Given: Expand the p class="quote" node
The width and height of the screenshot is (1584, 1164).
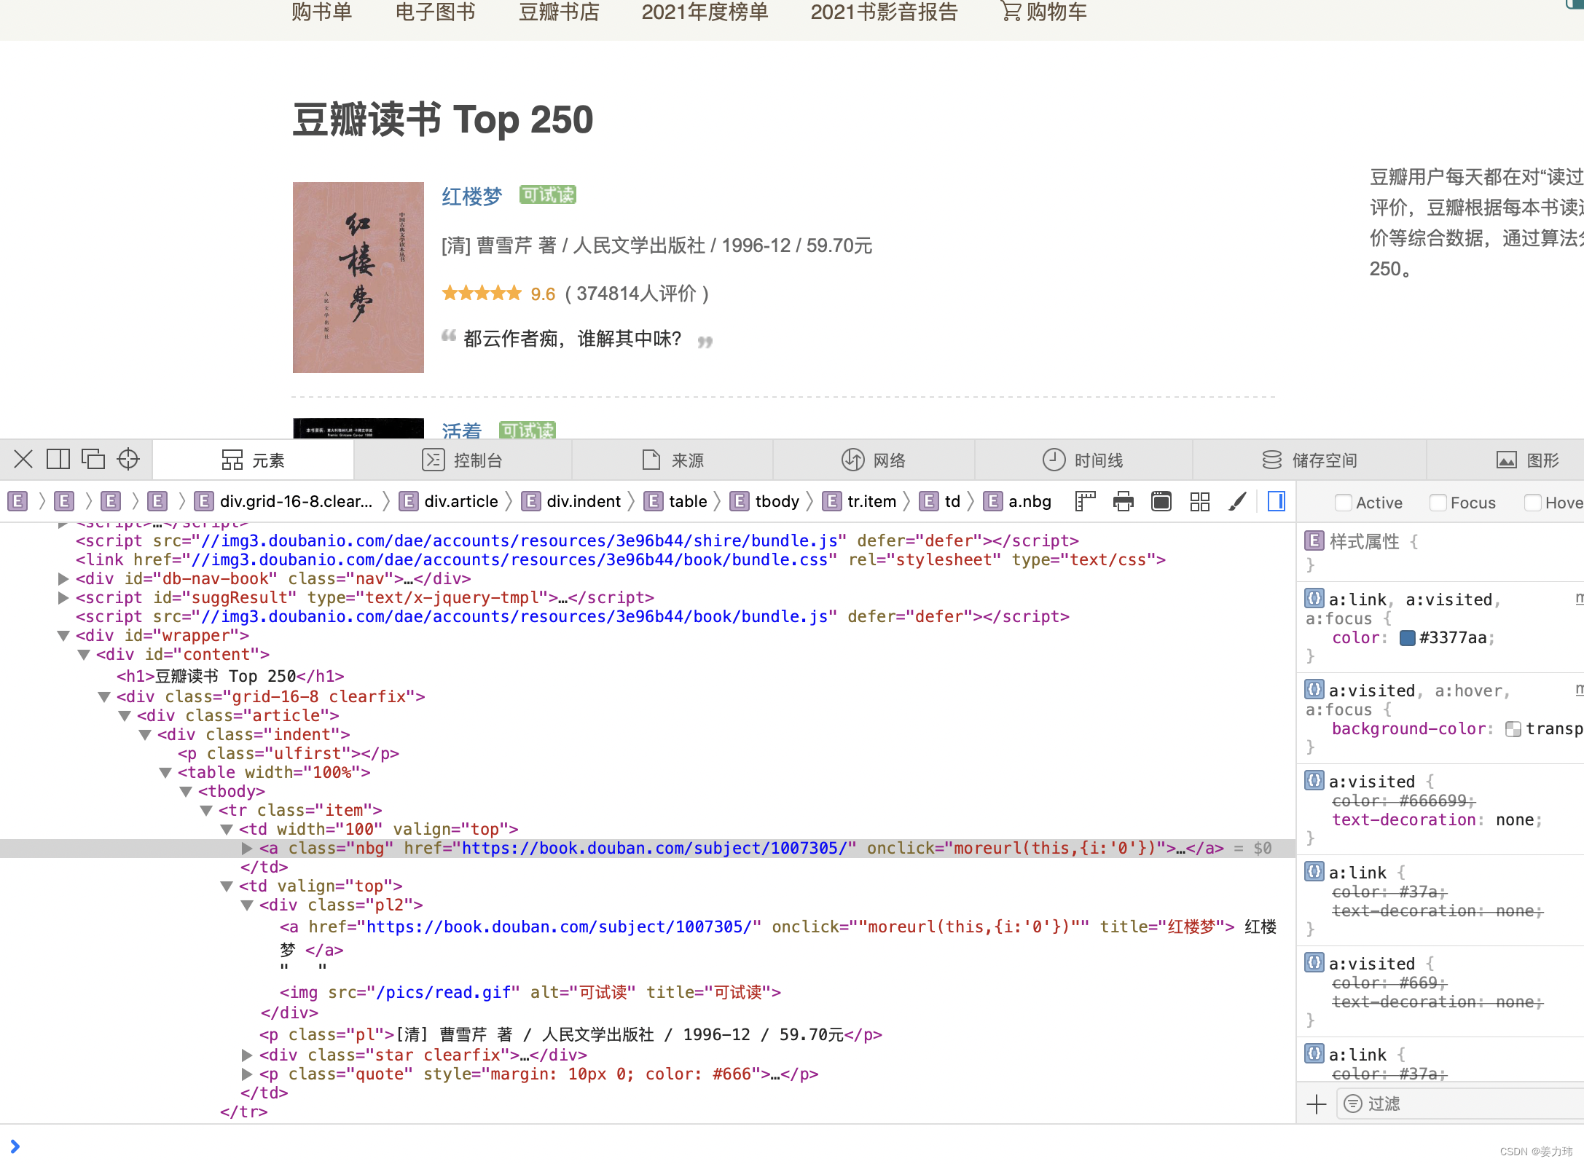Looking at the screenshot, I should 247,1074.
